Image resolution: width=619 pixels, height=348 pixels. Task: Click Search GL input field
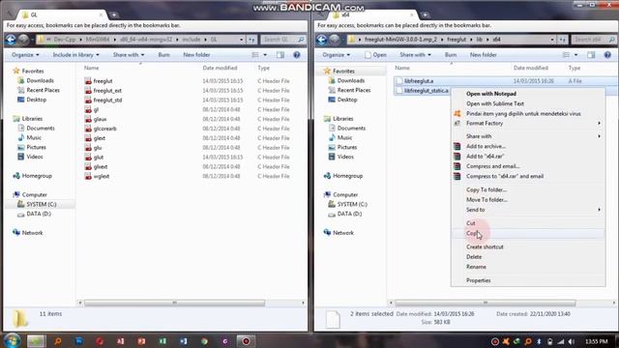(283, 40)
